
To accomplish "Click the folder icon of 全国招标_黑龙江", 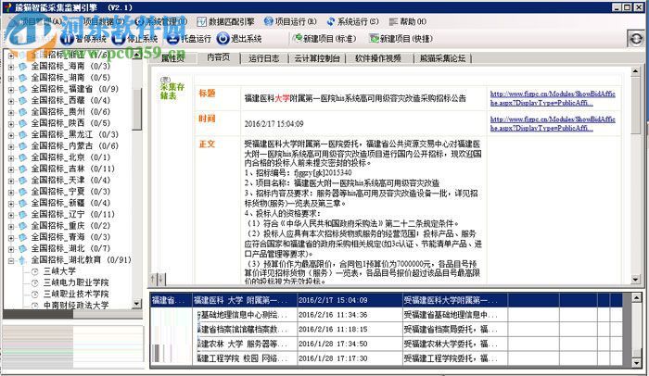I will point(23,135).
